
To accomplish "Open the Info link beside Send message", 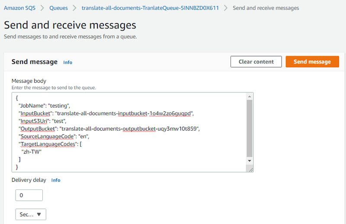I will tap(67, 62).
